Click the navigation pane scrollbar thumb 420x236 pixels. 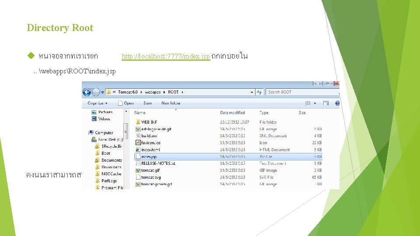click(x=126, y=132)
